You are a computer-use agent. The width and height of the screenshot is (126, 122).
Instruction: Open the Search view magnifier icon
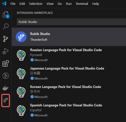(6, 27)
